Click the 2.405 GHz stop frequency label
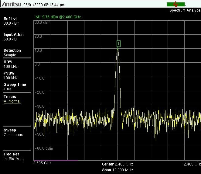The image size is (201, 174). coord(192,164)
